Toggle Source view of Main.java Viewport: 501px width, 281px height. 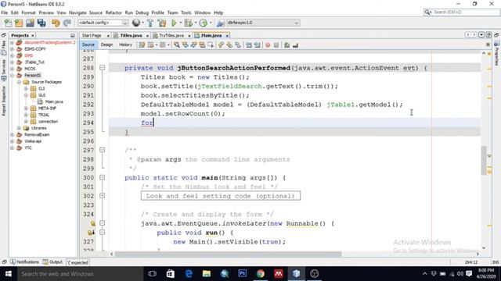tap(88, 44)
